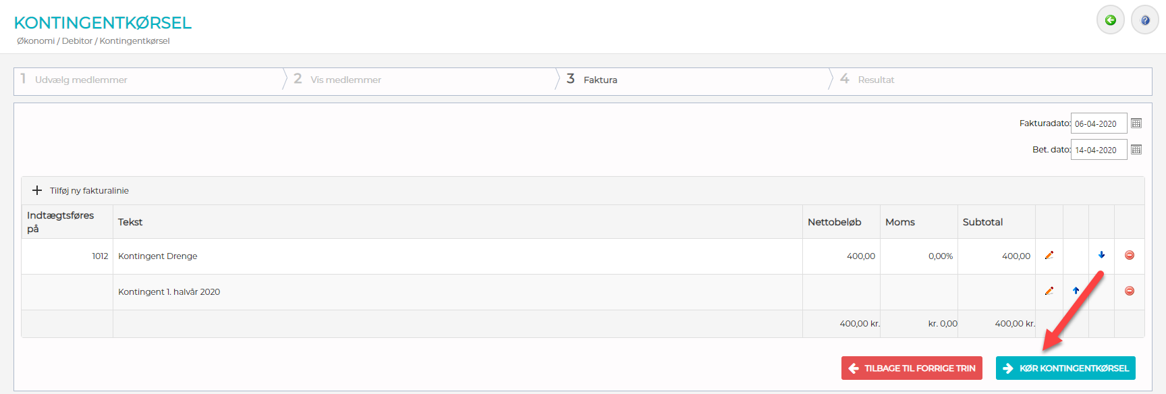Open the help question mark icon
Image resolution: width=1166 pixels, height=394 pixels.
tap(1144, 20)
